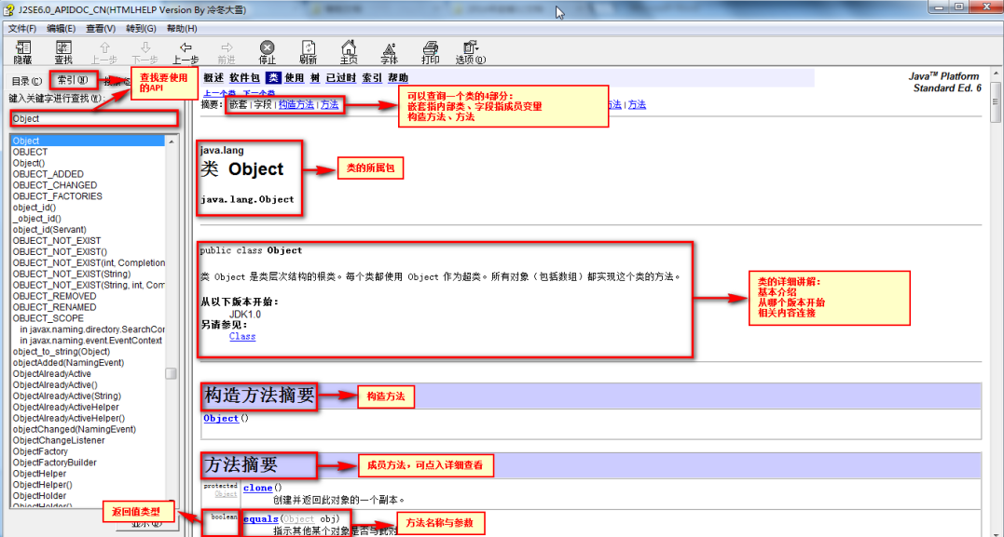Click the 打印 (Print) toolbar icon
Image resolution: width=1004 pixels, height=537 pixels.
[431, 48]
